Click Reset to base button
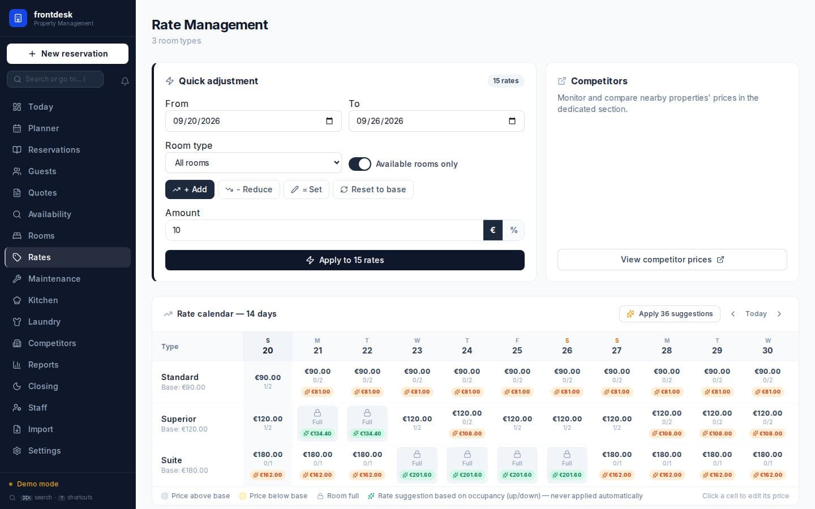This screenshot has height=509, width=815. tap(373, 189)
